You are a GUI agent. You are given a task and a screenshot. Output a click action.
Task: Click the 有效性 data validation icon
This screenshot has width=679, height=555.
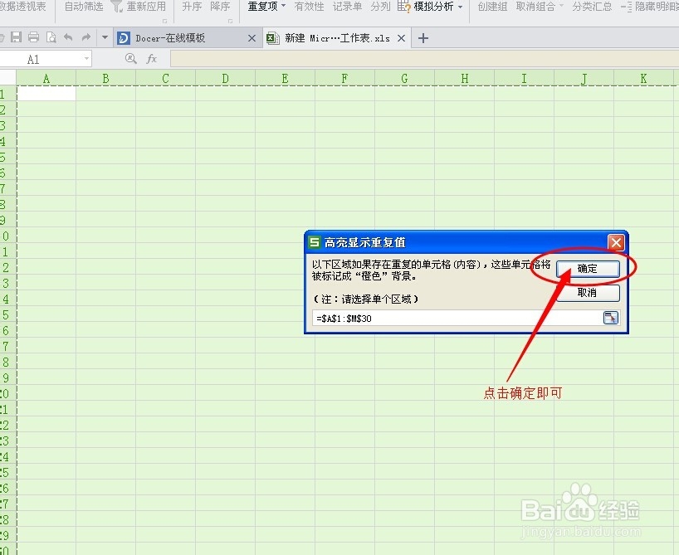(x=306, y=7)
